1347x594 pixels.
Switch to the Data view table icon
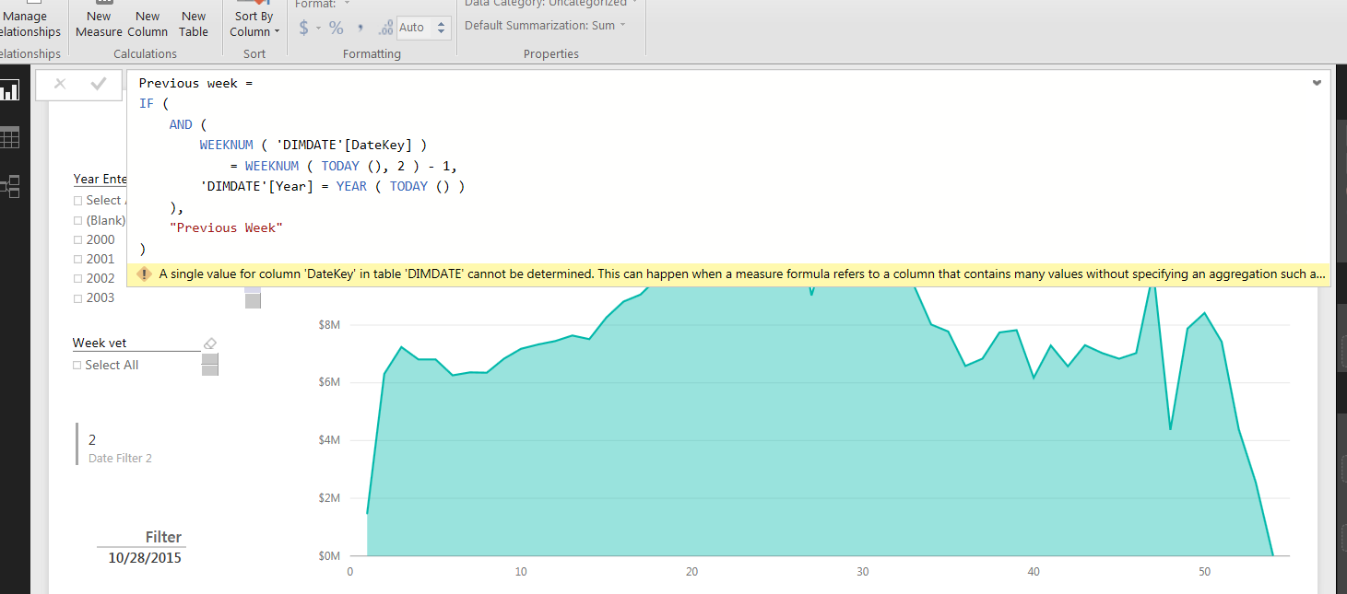(10, 139)
